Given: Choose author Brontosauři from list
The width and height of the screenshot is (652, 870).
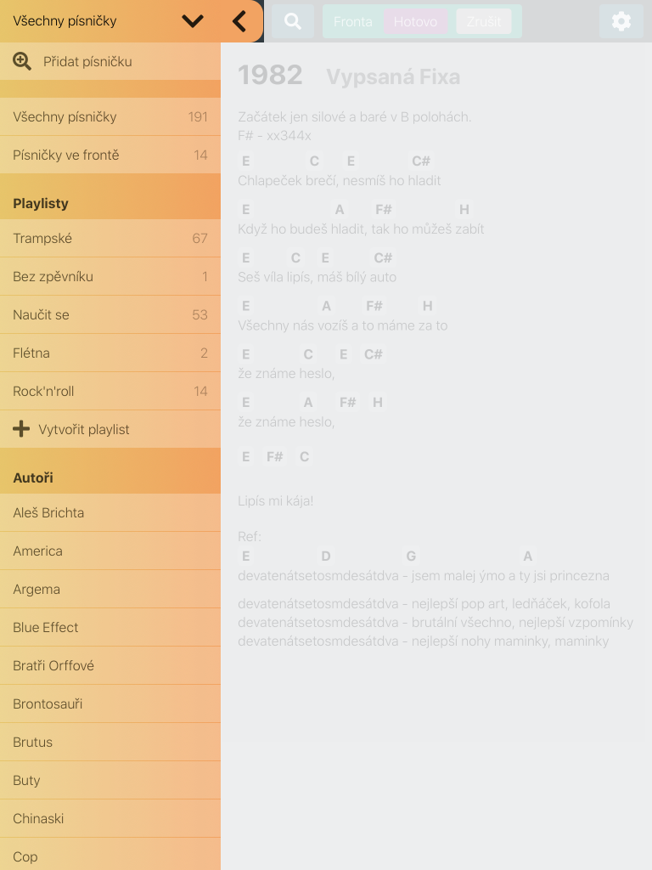Looking at the screenshot, I should click(x=110, y=704).
